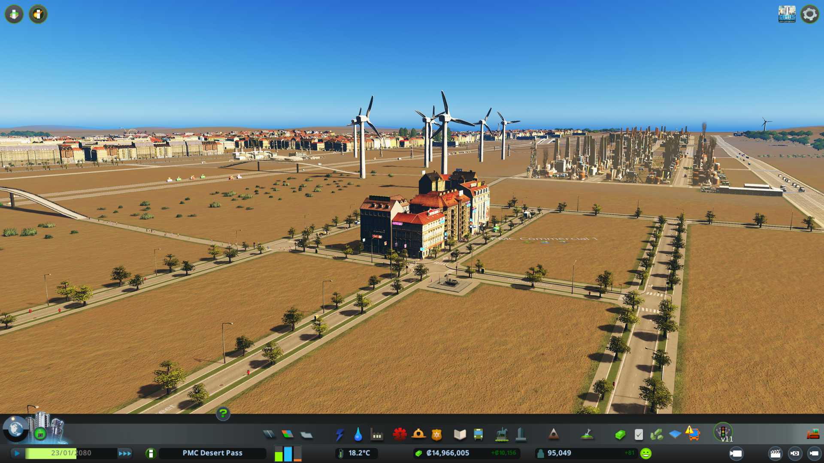Open the Landscaping tools menu

pyautogui.click(x=587, y=435)
